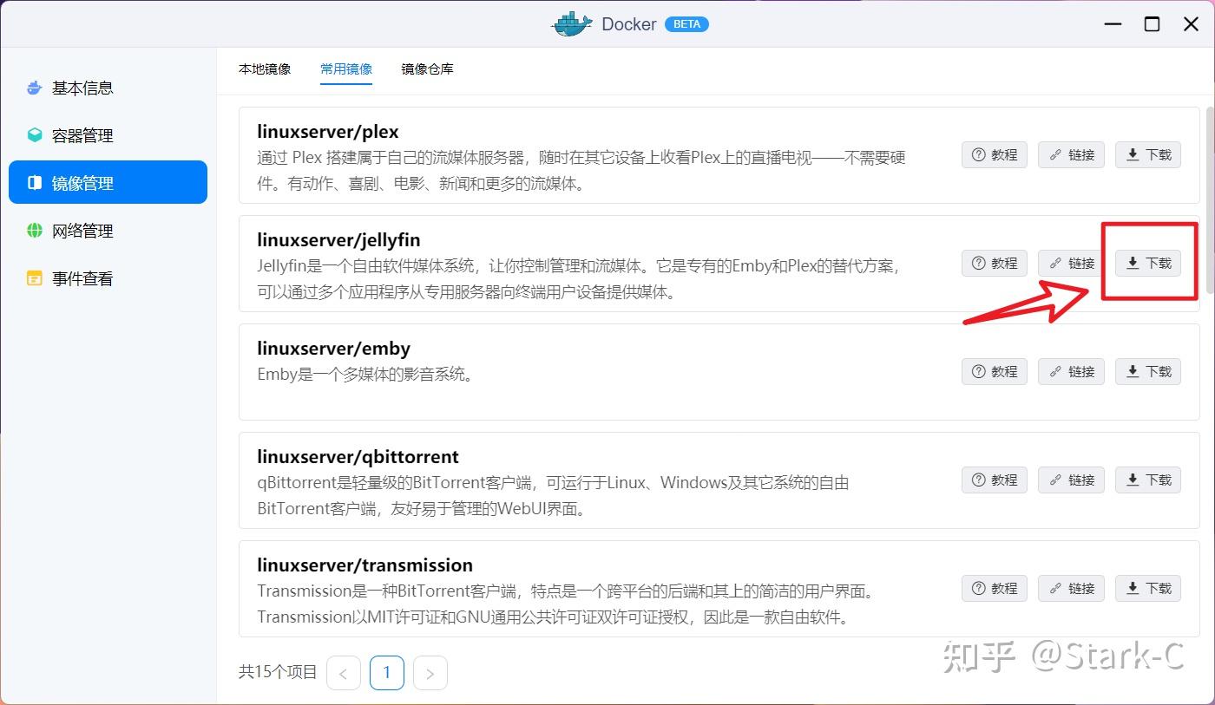The image size is (1215, 705).
Task: Open the 教程 for linuxserver/transmission
Action: click(x=994, y=588)
